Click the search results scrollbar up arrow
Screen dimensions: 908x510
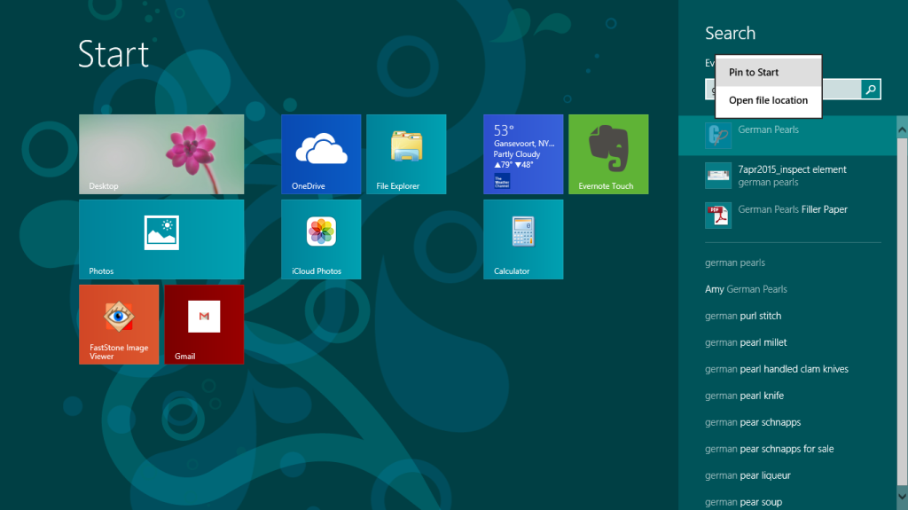point(902,130)
